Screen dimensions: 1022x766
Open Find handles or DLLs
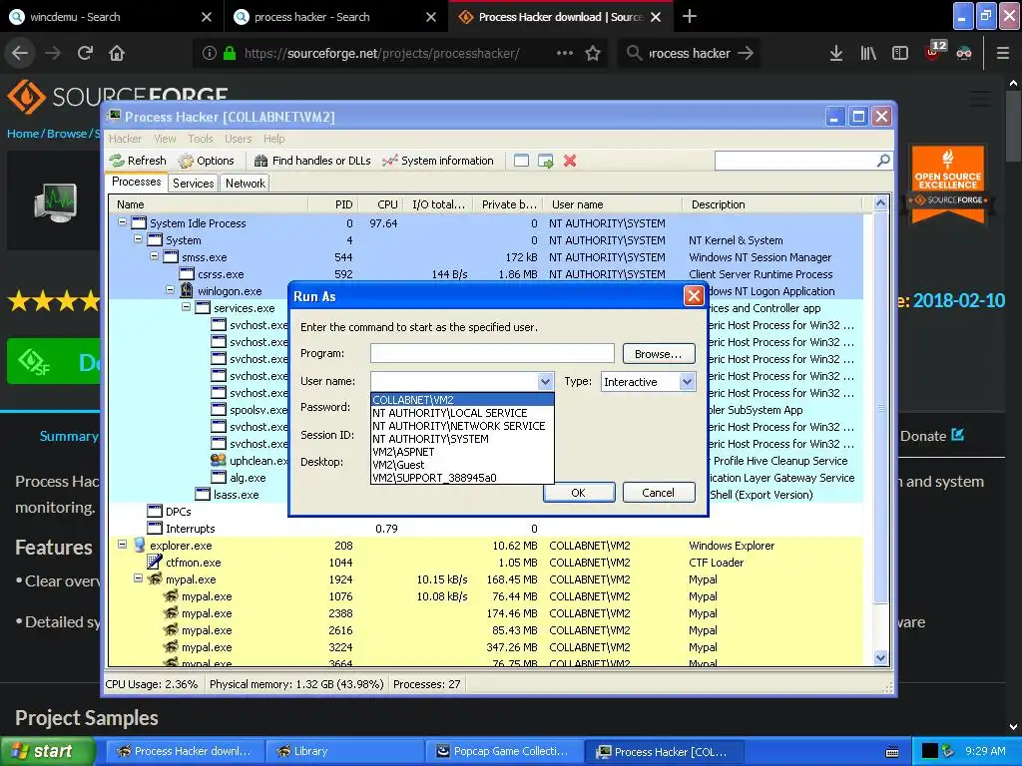pos(312,161)
